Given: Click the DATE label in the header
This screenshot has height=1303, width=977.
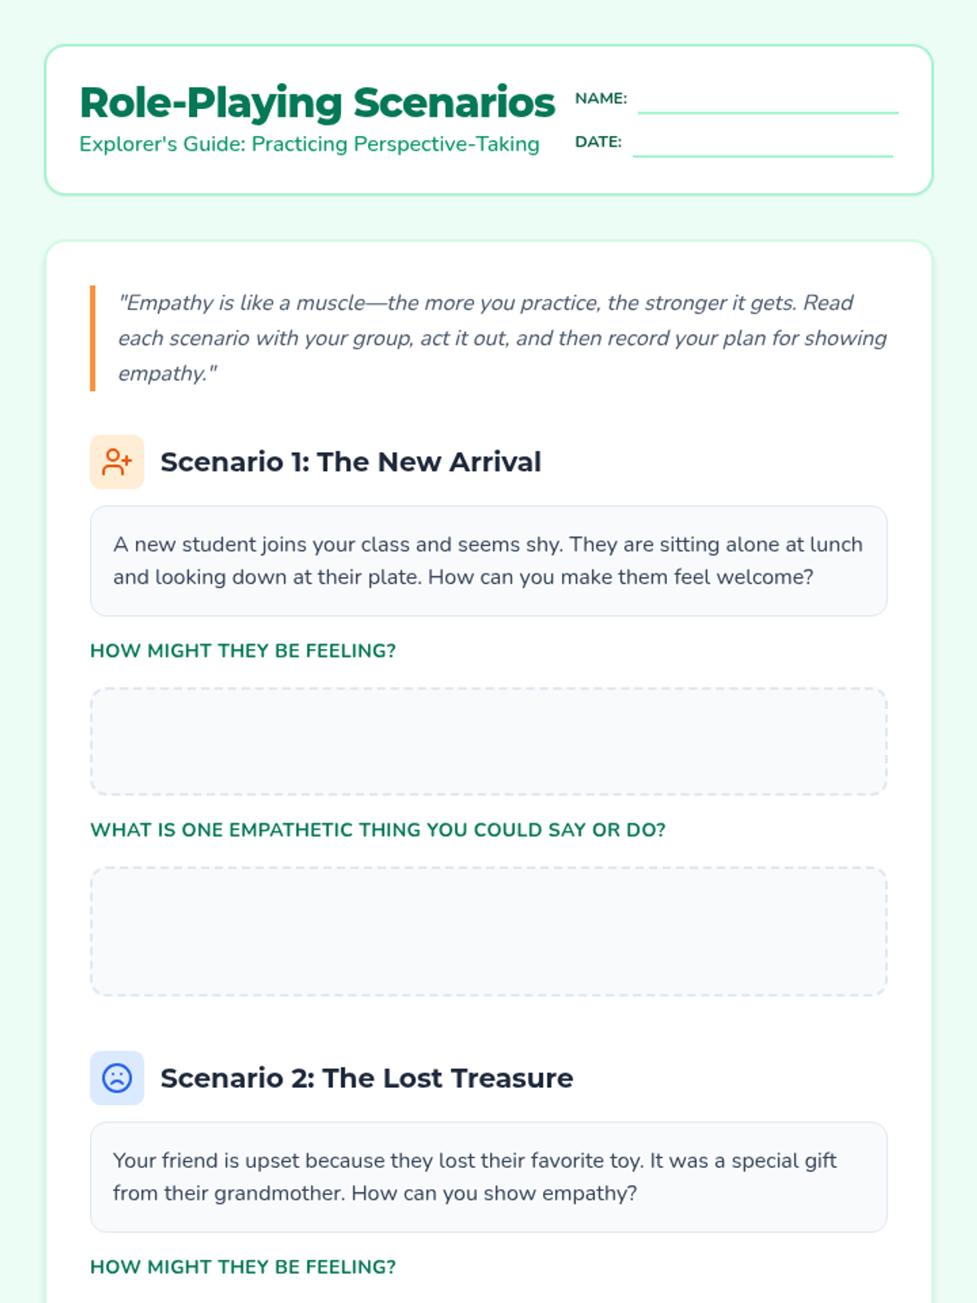Looking at the screenshot, I should click(598, 142).
